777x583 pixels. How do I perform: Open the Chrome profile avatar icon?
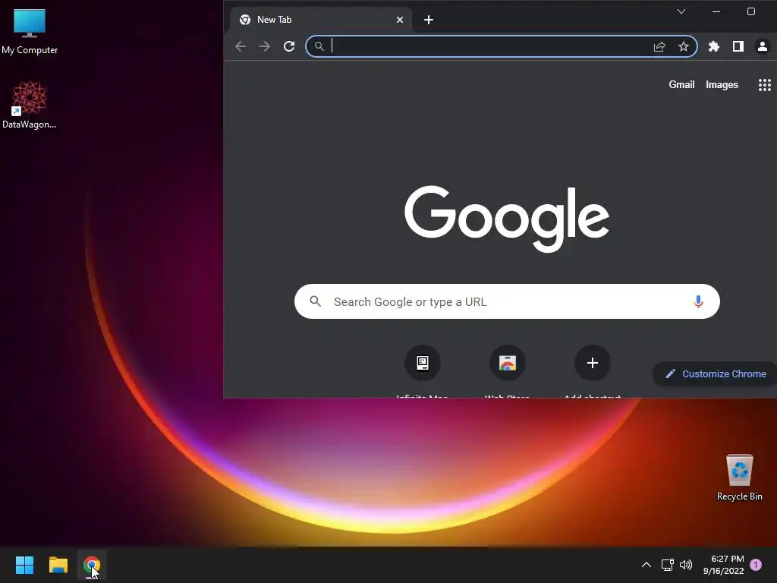pos(762,46)
